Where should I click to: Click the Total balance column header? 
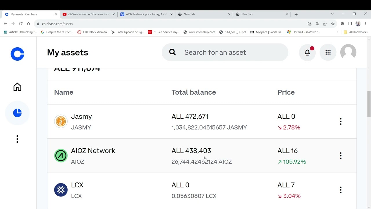pyautogui.click(x=194, y=92)
